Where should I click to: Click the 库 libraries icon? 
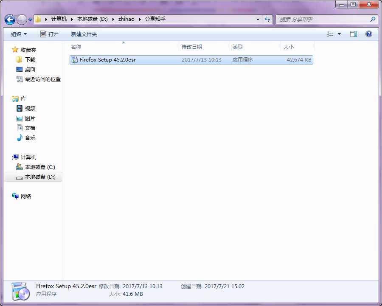(15, 98)
